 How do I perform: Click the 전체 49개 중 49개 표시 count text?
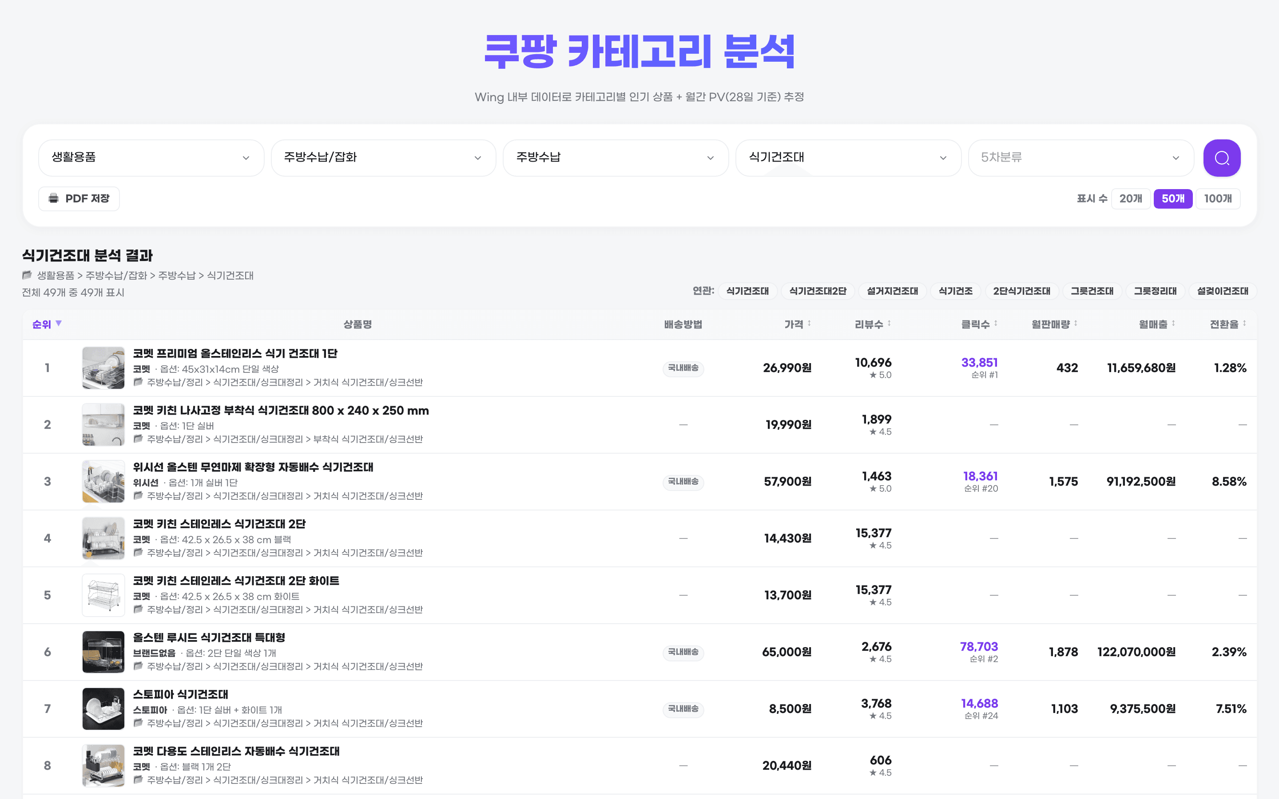tap(73, 292)
